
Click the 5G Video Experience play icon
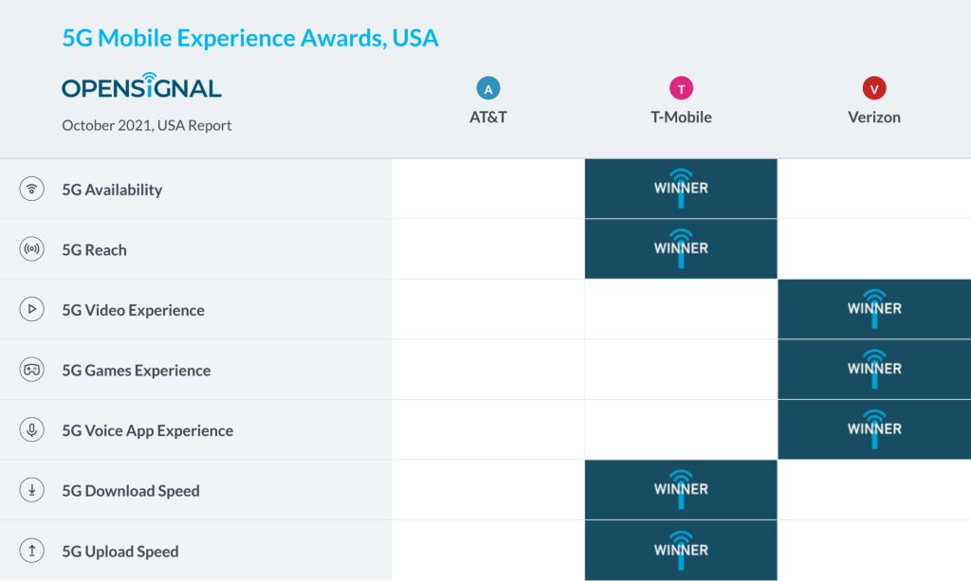32,309
